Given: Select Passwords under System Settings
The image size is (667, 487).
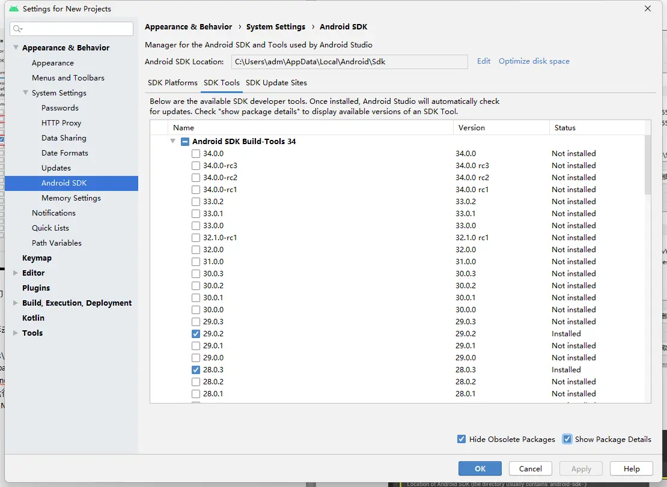Looking at the screenshot, I should point(60,108).
